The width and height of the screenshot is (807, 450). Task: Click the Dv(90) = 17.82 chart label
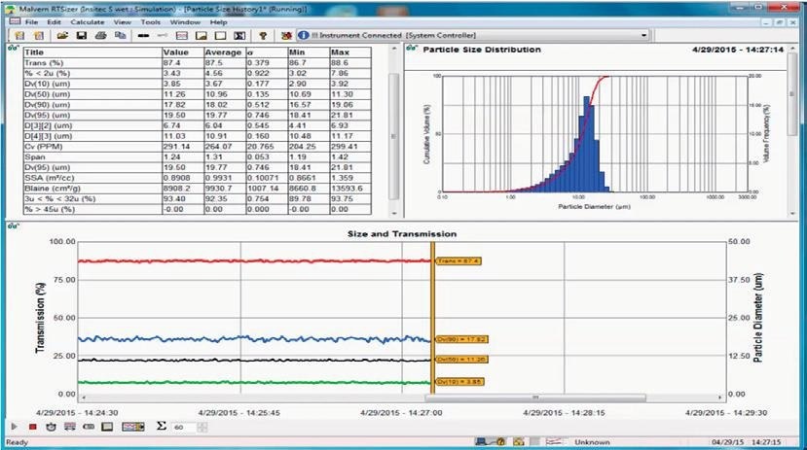coord(461,339)
